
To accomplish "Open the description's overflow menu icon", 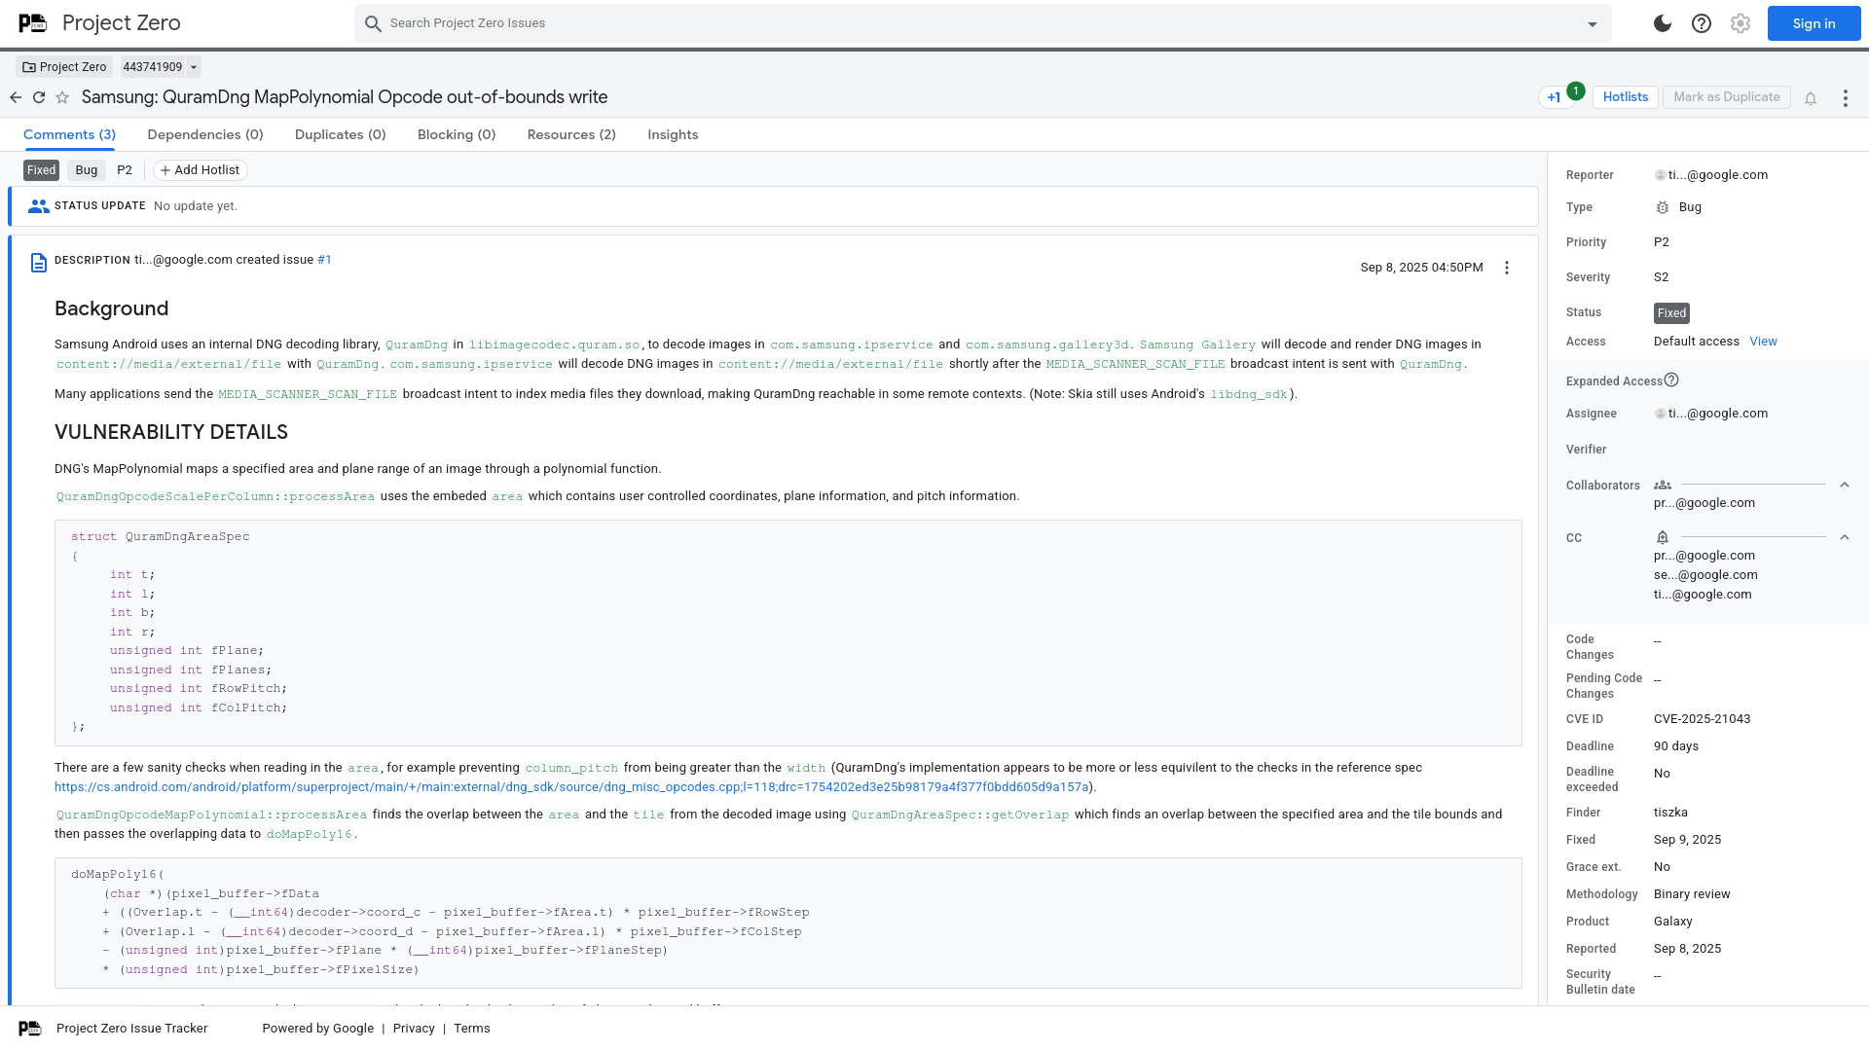I will click(x=1506, y=267).
